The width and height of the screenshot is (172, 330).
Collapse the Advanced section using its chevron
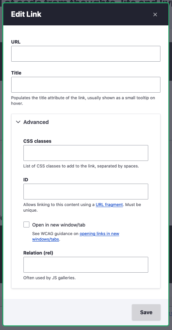18,122
